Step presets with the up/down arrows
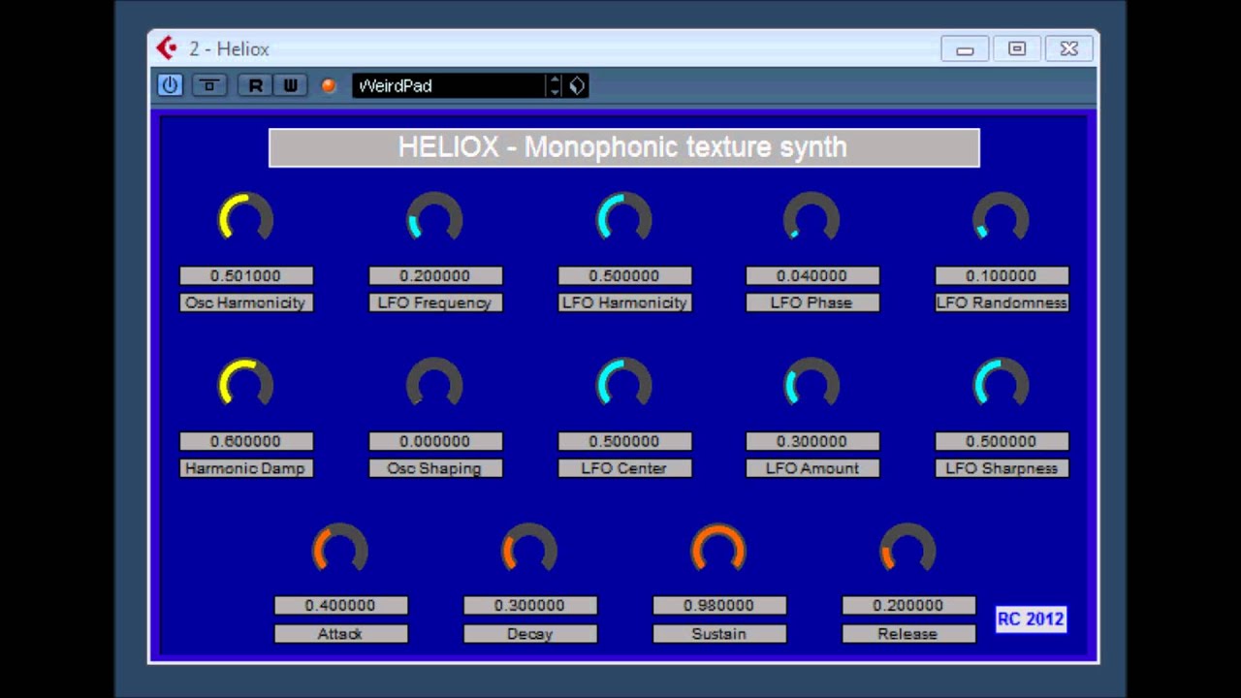Viewport: 1241px width, 698px height. [x=555, y=85]
